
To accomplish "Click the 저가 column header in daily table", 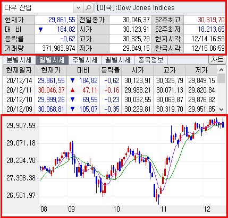I will pyautogui.click(x=201, y=70).
